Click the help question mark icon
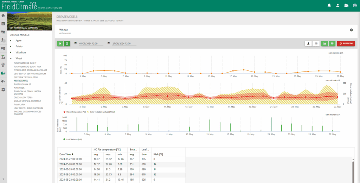The image size is (360, 183). click(351, 30)
